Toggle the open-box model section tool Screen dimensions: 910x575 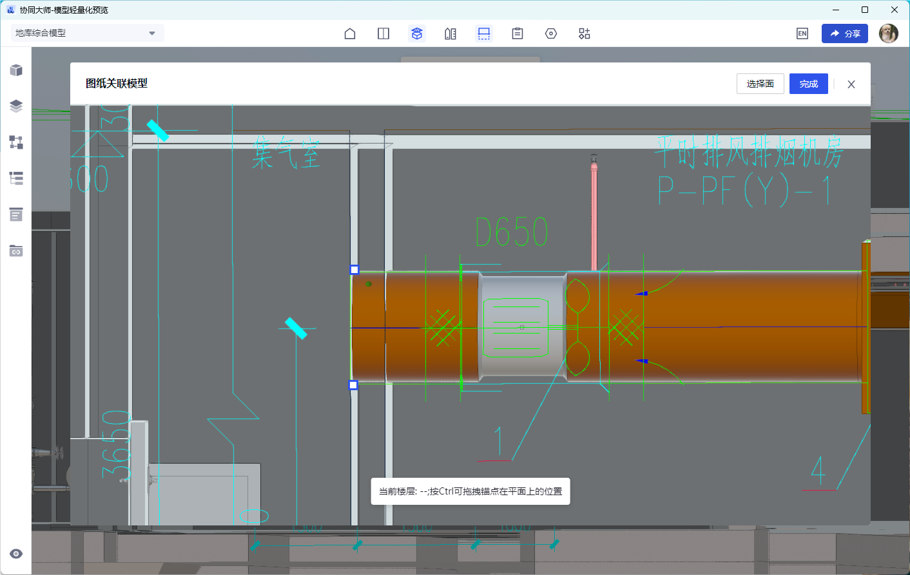[x=417, y=33]
